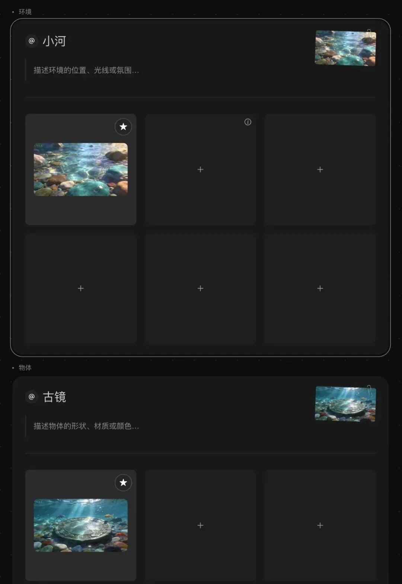Toggle the star on the ancient mirror card
The image size is (402, 584).
[123, 483]
